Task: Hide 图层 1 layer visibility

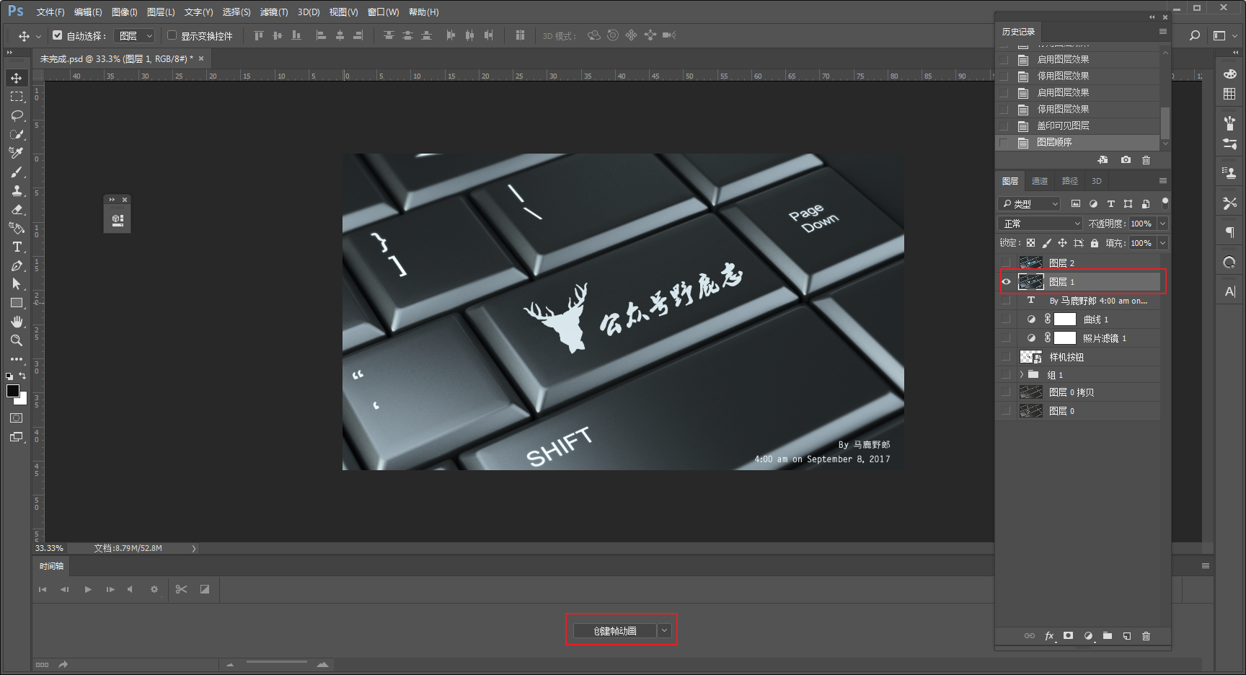Action: (x=1007, y=282)
